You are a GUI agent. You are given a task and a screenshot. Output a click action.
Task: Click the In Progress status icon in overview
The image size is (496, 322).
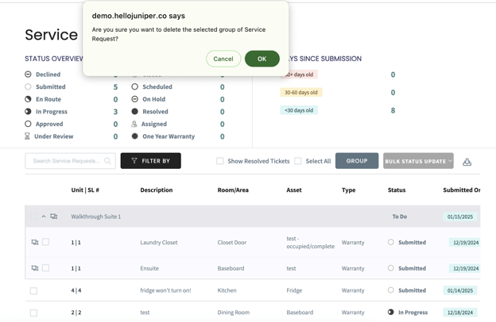click(x=28, y=112)
